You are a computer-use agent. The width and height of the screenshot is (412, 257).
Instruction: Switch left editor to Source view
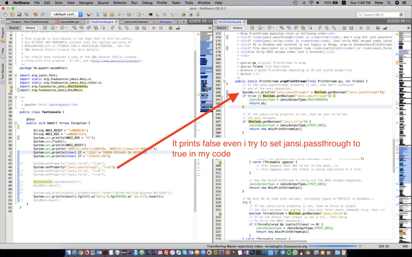coord(14,28)
